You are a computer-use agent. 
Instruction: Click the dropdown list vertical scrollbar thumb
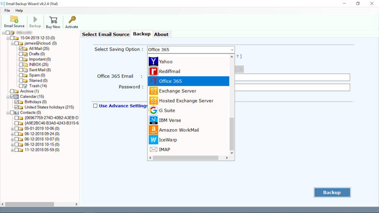point(232,134)
